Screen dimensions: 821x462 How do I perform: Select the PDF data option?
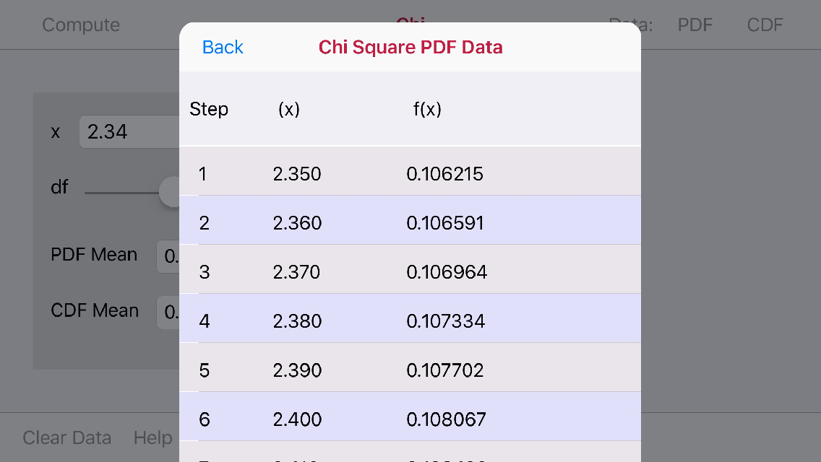click(x=695, y=24)
